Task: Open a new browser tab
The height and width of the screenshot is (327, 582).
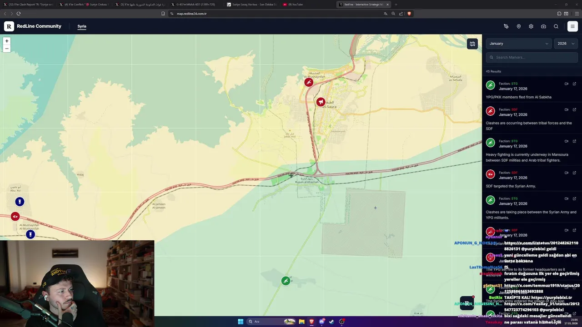Action: coord(396,5)
